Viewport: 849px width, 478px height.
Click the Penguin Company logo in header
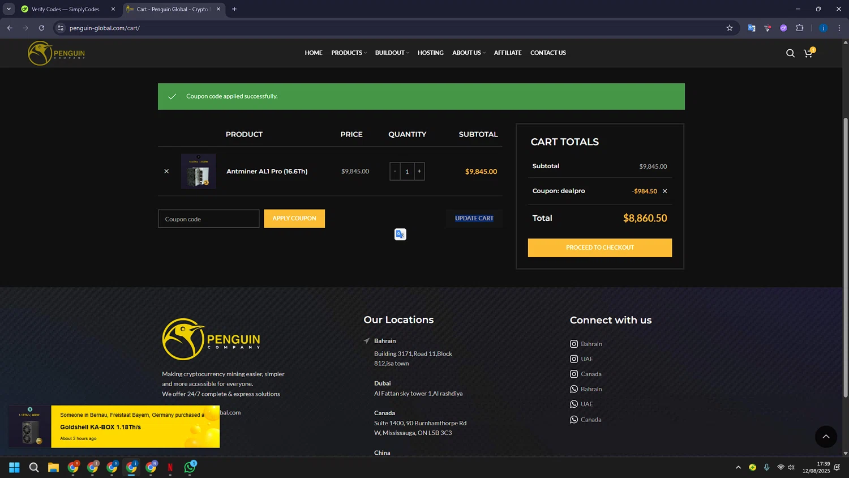tap(56, 53)
